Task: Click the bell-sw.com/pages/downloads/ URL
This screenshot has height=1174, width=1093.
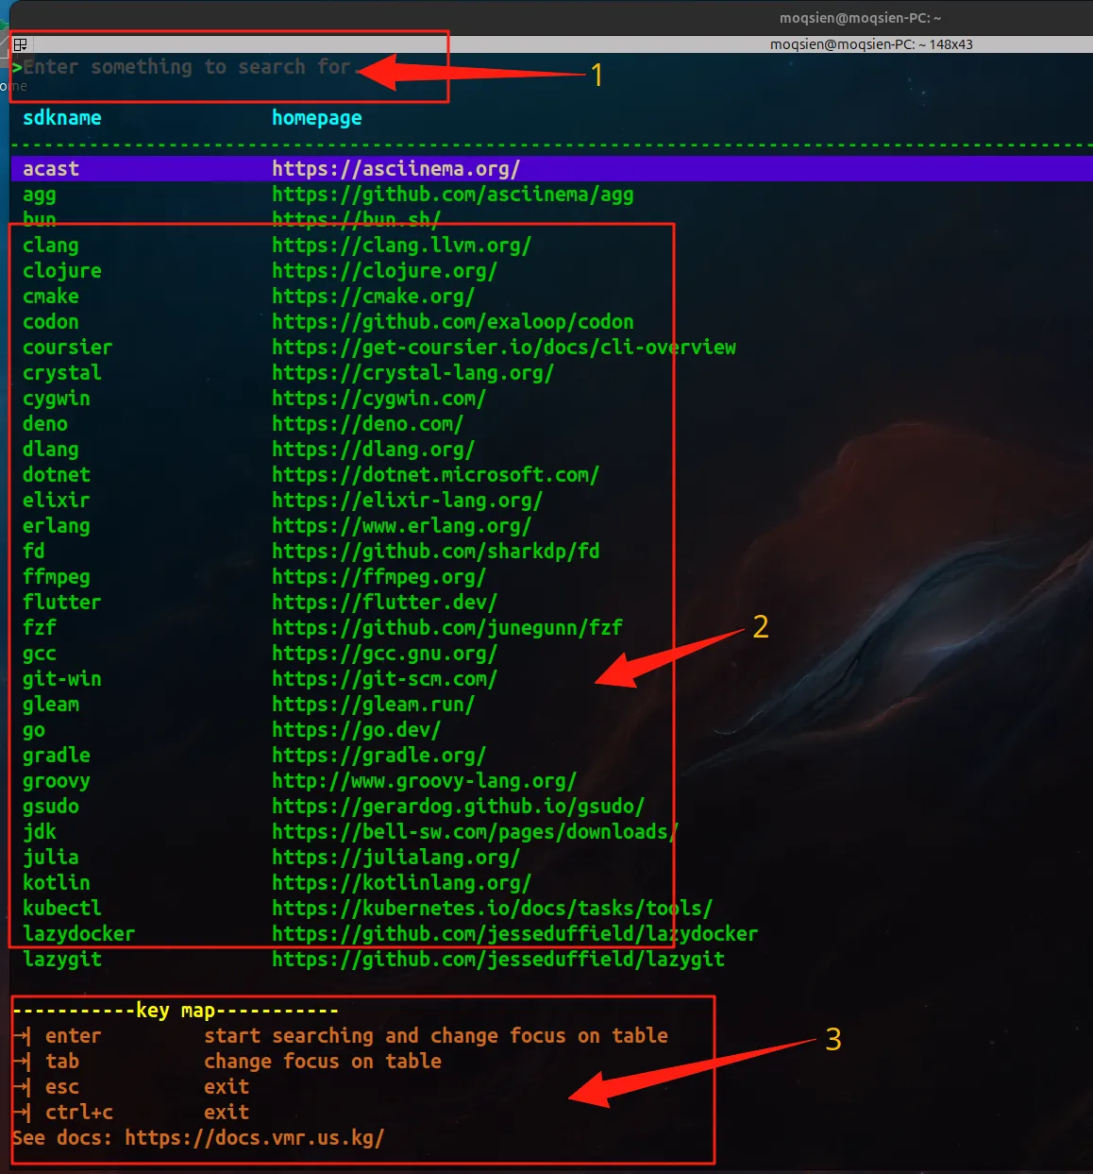Action: click(x=476, y=832)
